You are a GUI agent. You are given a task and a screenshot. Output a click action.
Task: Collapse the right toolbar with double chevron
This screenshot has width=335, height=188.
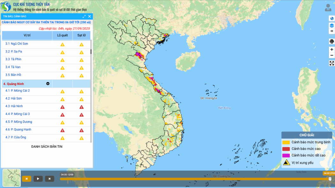click(x=331, y=31)
